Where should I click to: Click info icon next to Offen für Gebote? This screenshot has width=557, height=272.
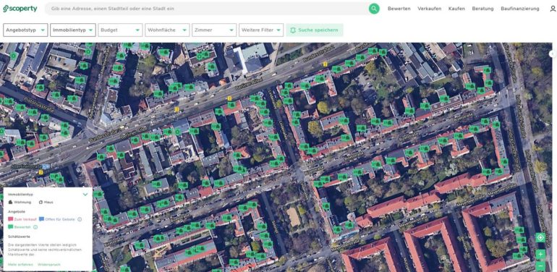[x=80, y=219]
